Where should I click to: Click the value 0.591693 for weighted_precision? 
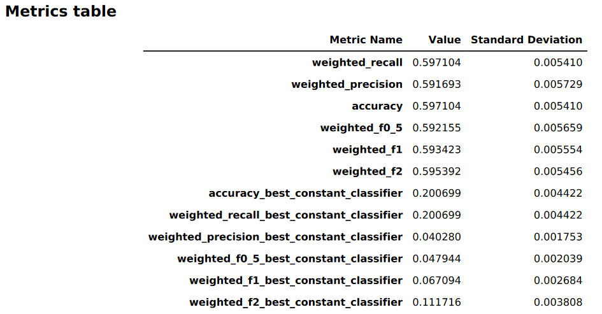point(436,84)
